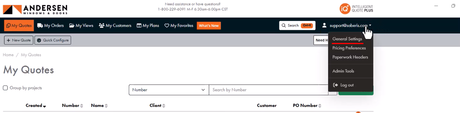Choose Admin Tools from menu

click(343, 71)
